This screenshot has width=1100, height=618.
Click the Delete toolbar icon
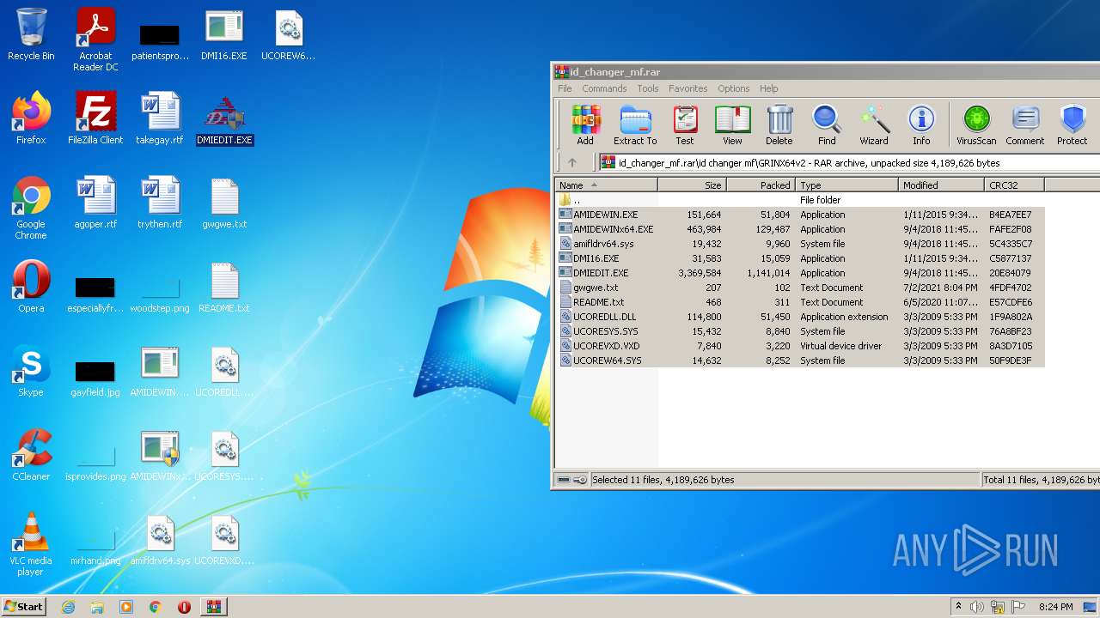(x=779, y=125)
